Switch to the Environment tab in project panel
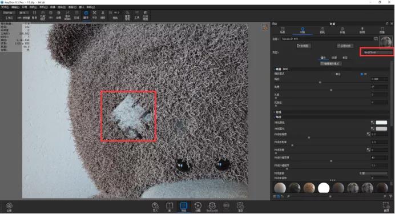The width and height of the screenshot is (395, 214). [342, 30]
